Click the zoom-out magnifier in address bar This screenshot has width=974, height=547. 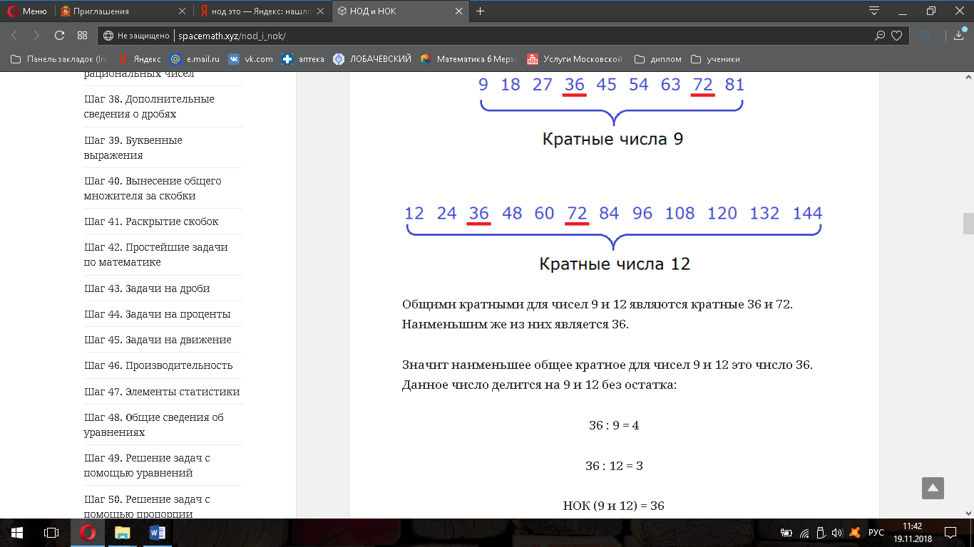[x=881, y=35]
